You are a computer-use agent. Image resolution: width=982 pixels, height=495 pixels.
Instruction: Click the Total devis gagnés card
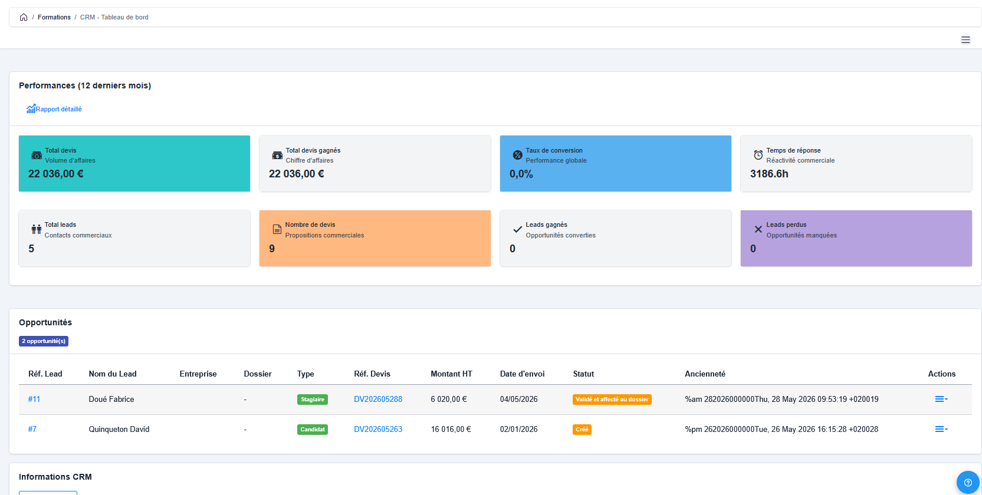point(375,163)
